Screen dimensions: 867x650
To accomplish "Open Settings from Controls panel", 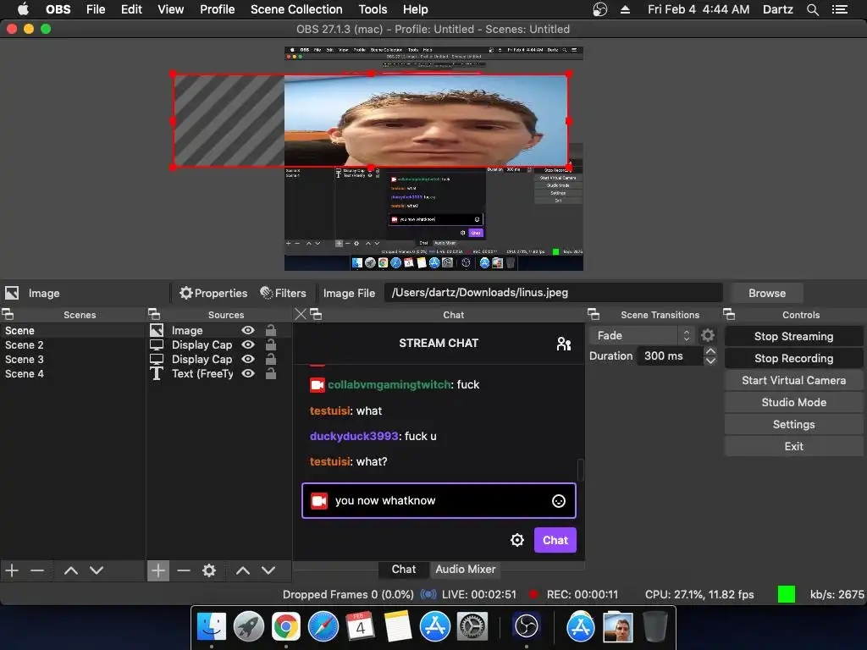I will (793, 425).
